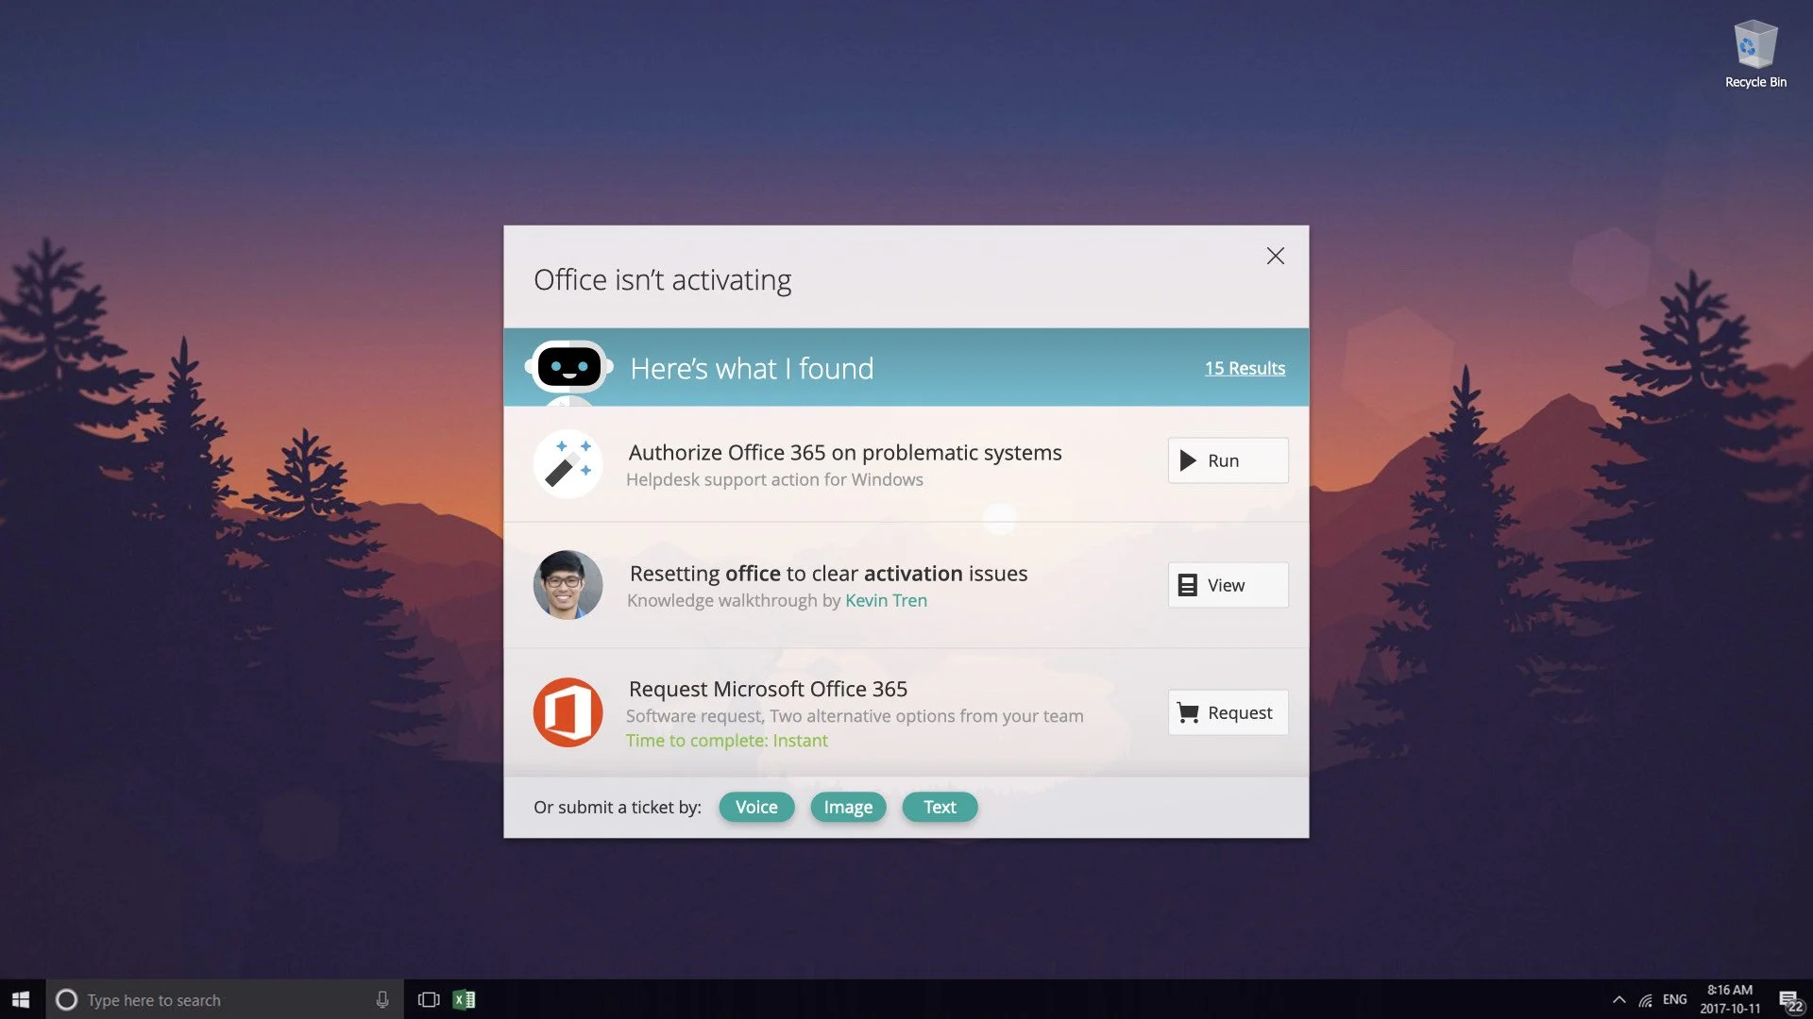Open the Action Center notifications icon
This screenshot has width=1813, height=1019.
[1788, 1000]
